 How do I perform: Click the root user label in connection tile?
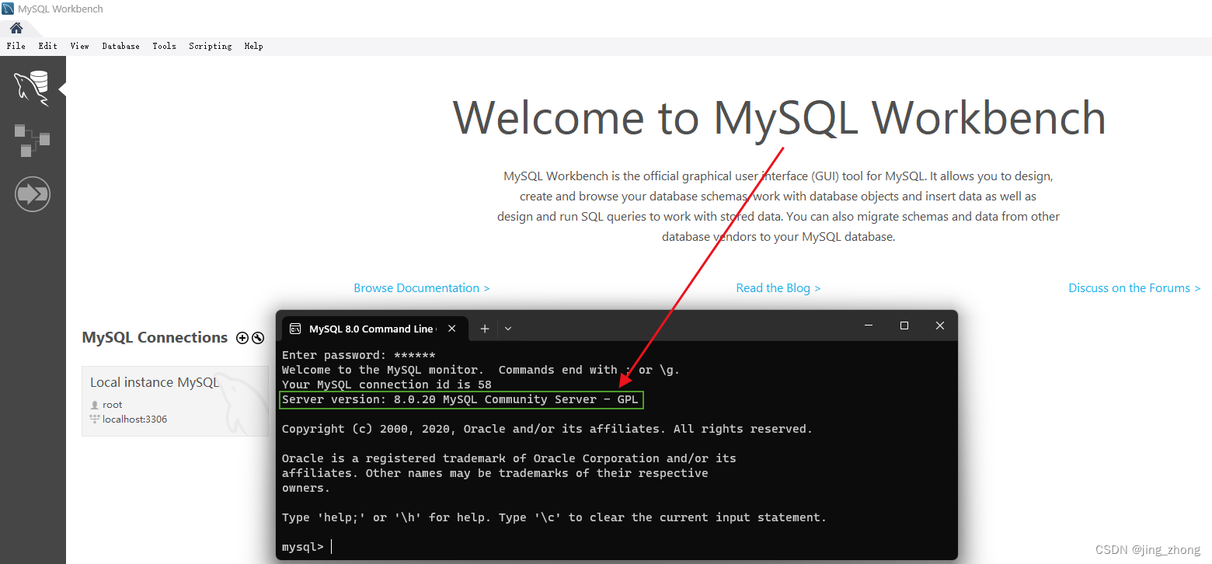pyautogui.click(x=112, y=405)
